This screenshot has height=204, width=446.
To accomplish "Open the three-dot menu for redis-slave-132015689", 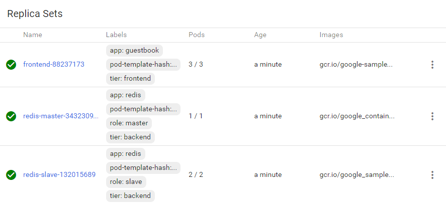I will click(432, 175).
